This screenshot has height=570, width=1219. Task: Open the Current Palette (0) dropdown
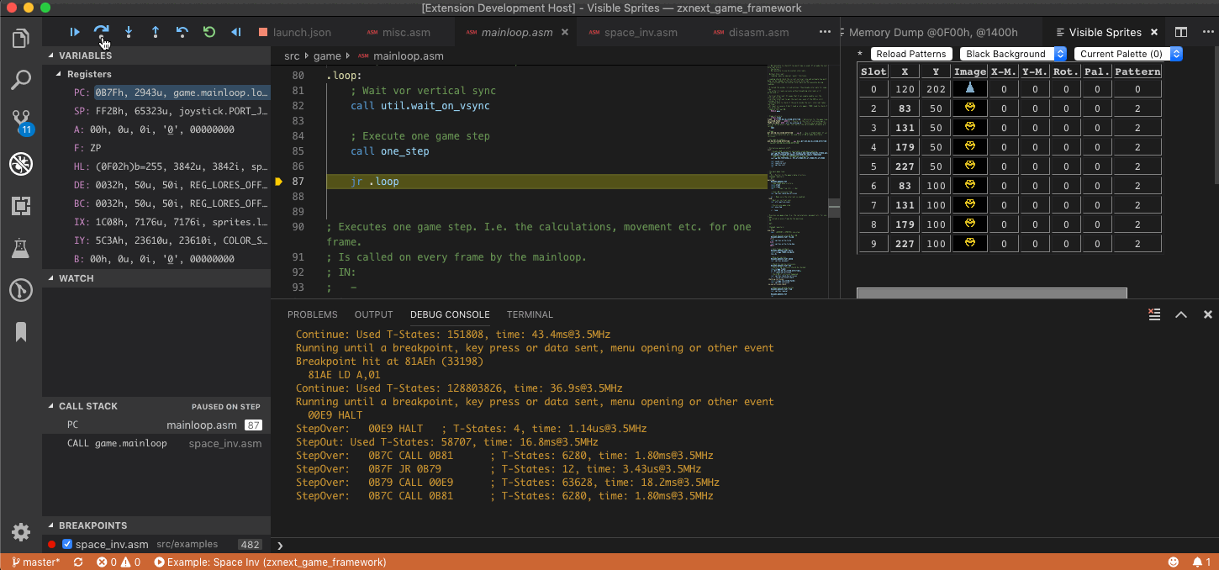(x=1128, y=54)
